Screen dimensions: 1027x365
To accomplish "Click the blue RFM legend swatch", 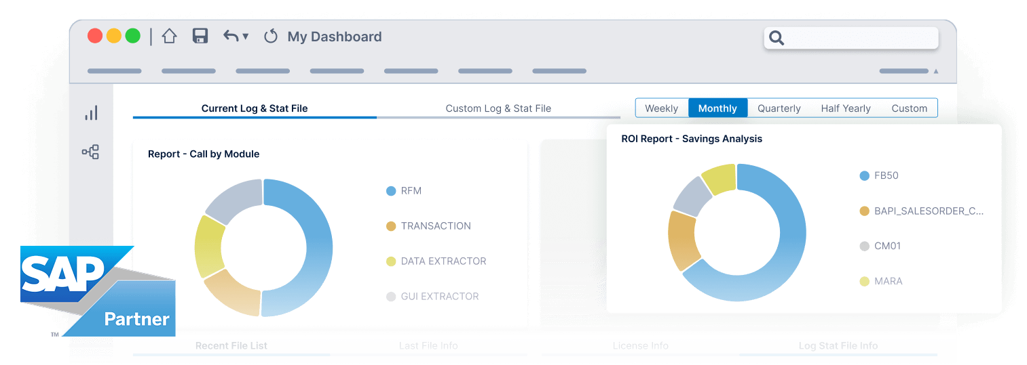I will point(391,191).
